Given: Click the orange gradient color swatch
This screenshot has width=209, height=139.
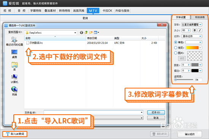Looking at the screenshot, I should pyautogui.click(x=192, y=47).
